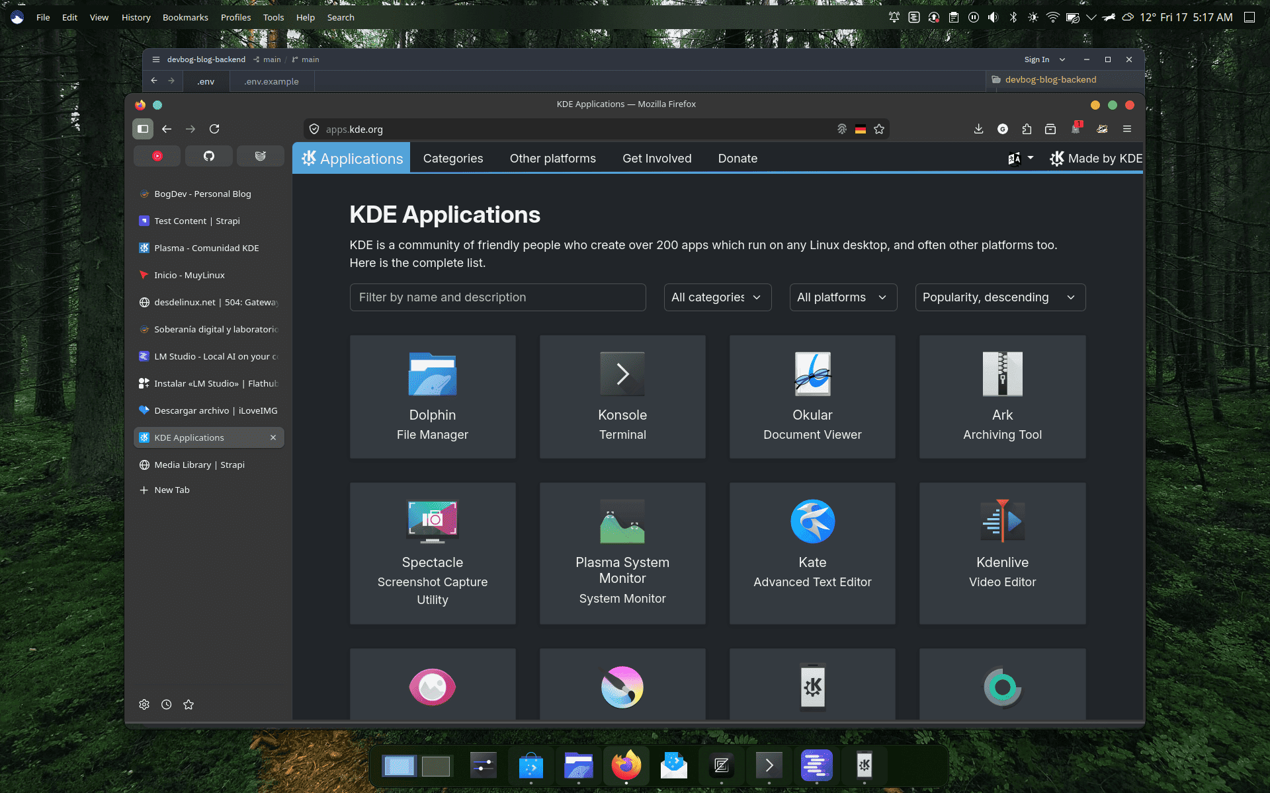Open the All platforms dropdown
This screenshot has width=1270, height=793.
[843, 297]
